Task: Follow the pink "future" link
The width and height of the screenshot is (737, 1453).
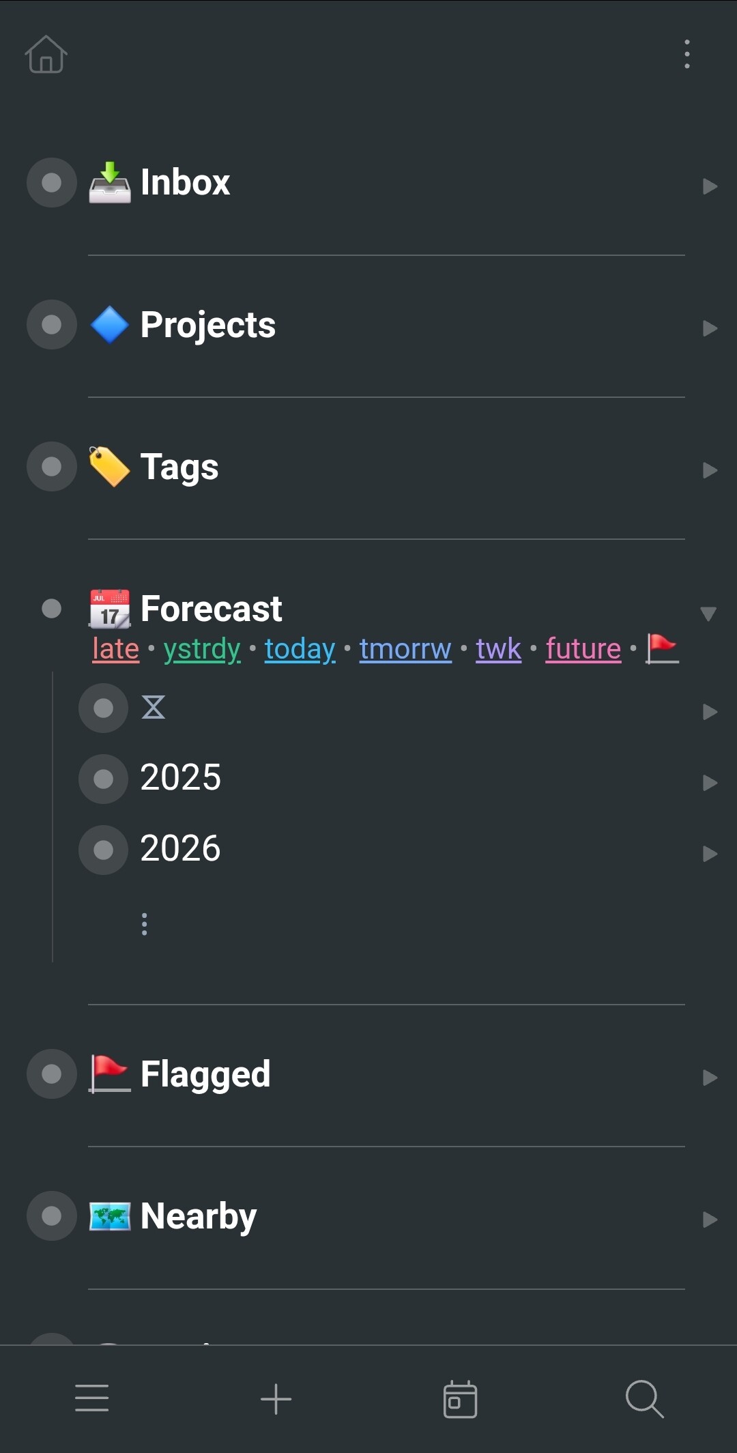Action: [x=583, y=649]
